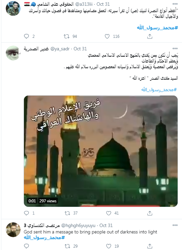
Task: Play the mosque video with 297 views
Action: [x=101, y=151]
